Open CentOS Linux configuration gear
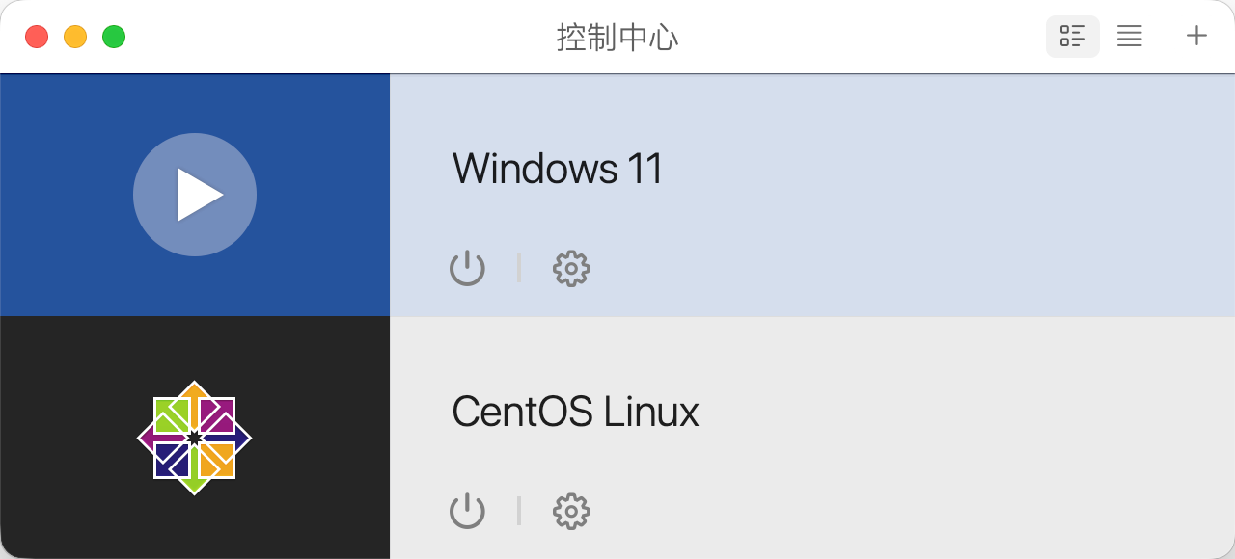Viewport: 1235px width, 559px height. tap(571, 512)
